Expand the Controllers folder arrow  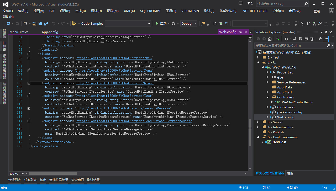pos(267,97)
